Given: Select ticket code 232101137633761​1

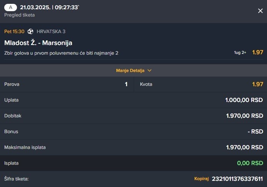Looking at the screenshot, I should coord(237,179).
